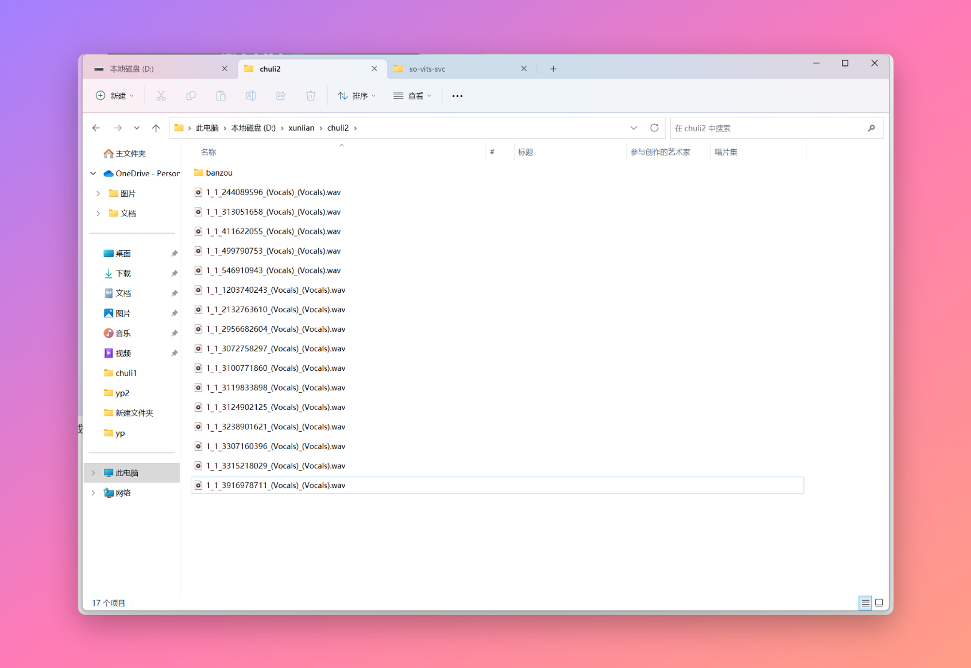
Task: Open the 排序 sort dropdown
Action: point(357,96)
